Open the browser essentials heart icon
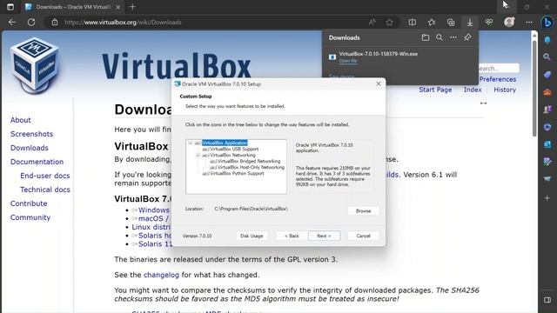The width and height of the screenshot is (557, 313). point(489,22)
